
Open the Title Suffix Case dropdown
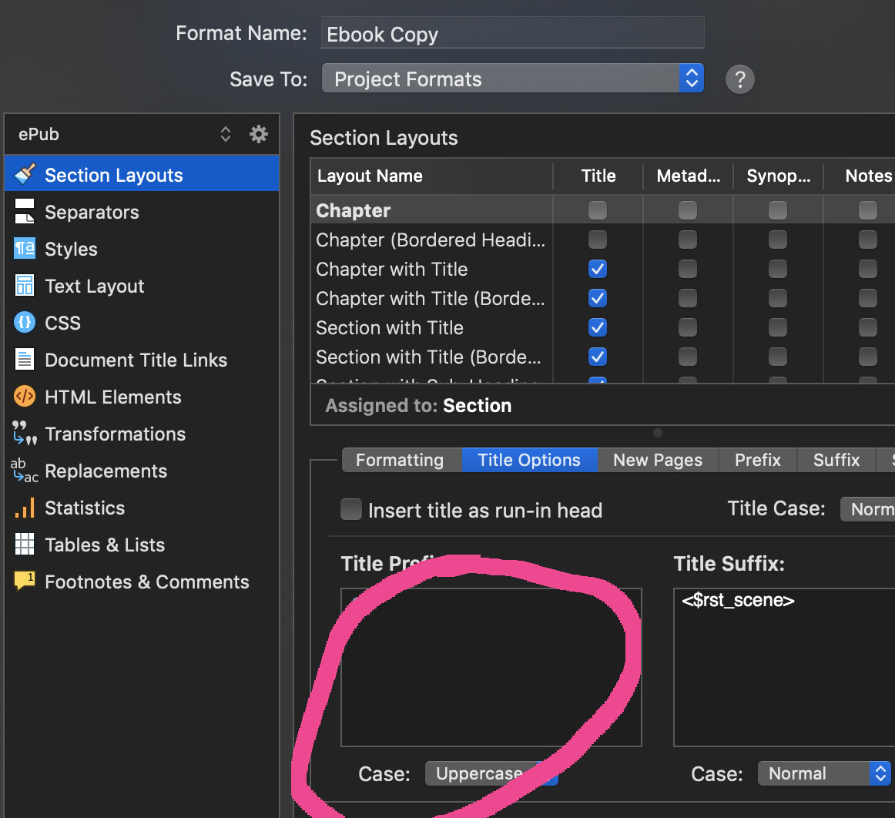[x=824, y=773]
